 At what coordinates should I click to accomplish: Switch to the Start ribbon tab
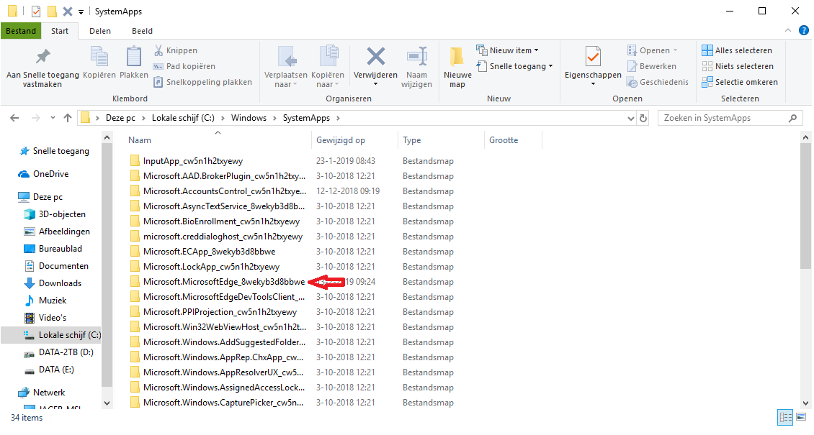60,31
